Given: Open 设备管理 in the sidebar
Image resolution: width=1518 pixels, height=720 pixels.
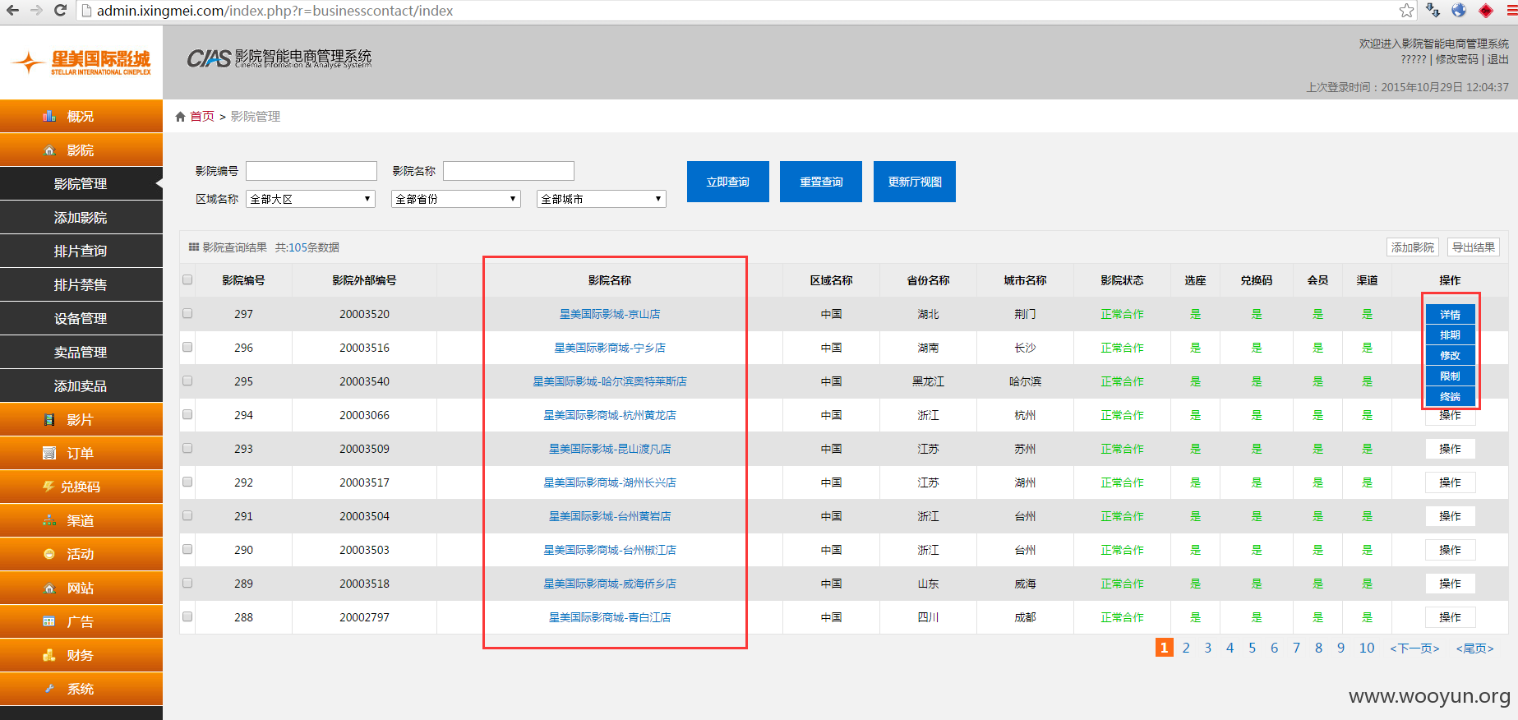Looking at the screenshot, I should point(81,318).
